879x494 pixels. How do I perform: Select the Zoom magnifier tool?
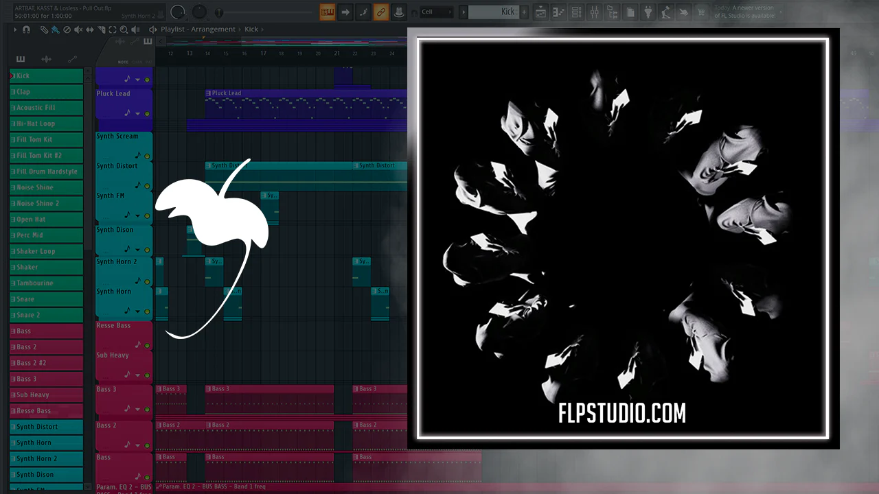(x=124, y=30)
